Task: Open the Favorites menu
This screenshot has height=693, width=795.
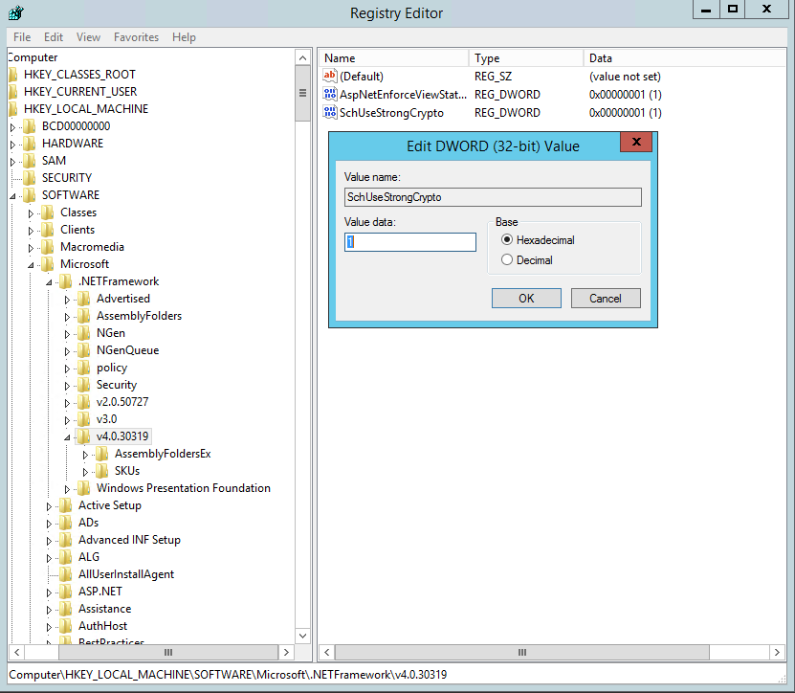Action: tap(136, 36)
